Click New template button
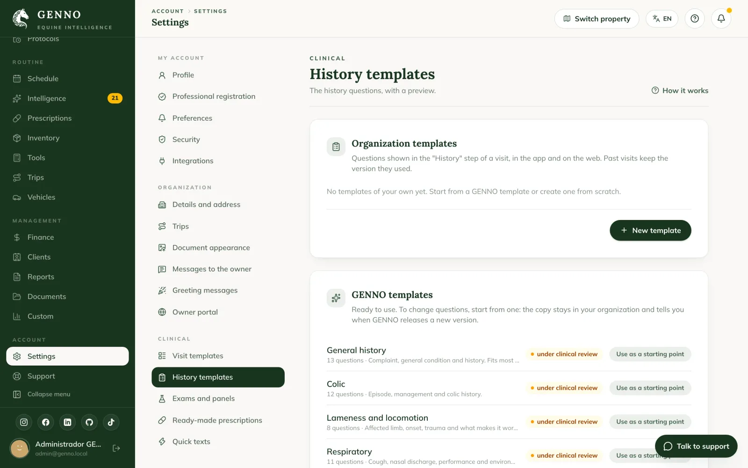748x468 pixels. tap(650, 230)
